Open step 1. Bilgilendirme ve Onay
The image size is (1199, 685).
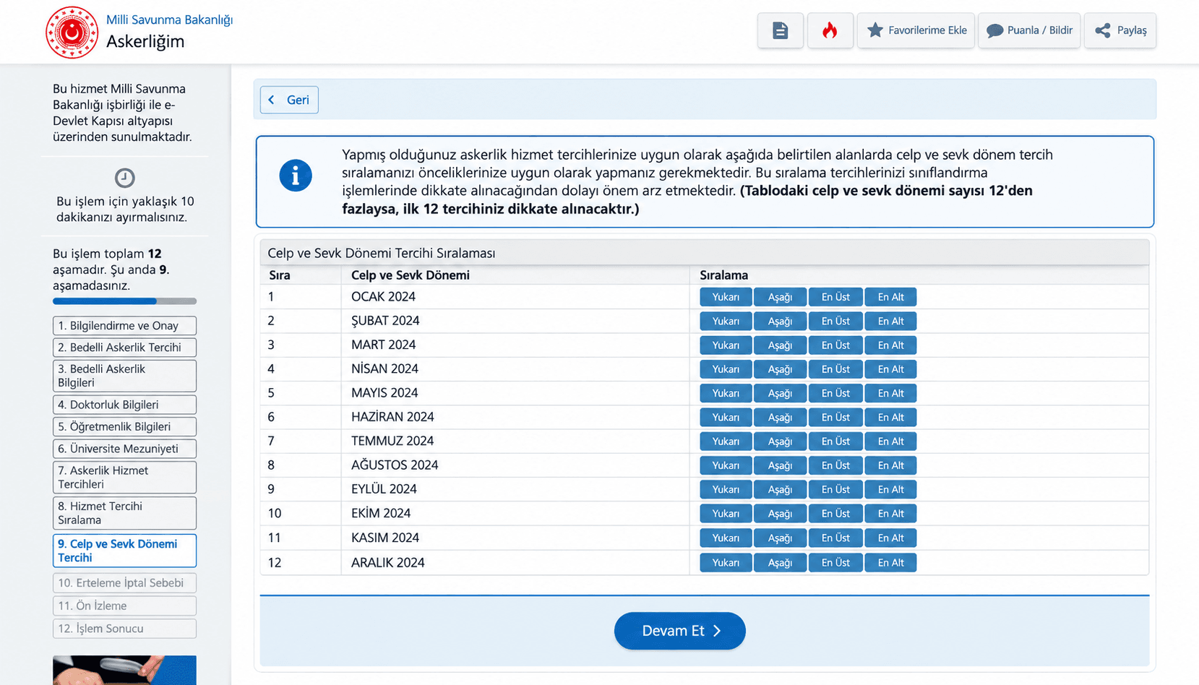[x=124, y=326]
